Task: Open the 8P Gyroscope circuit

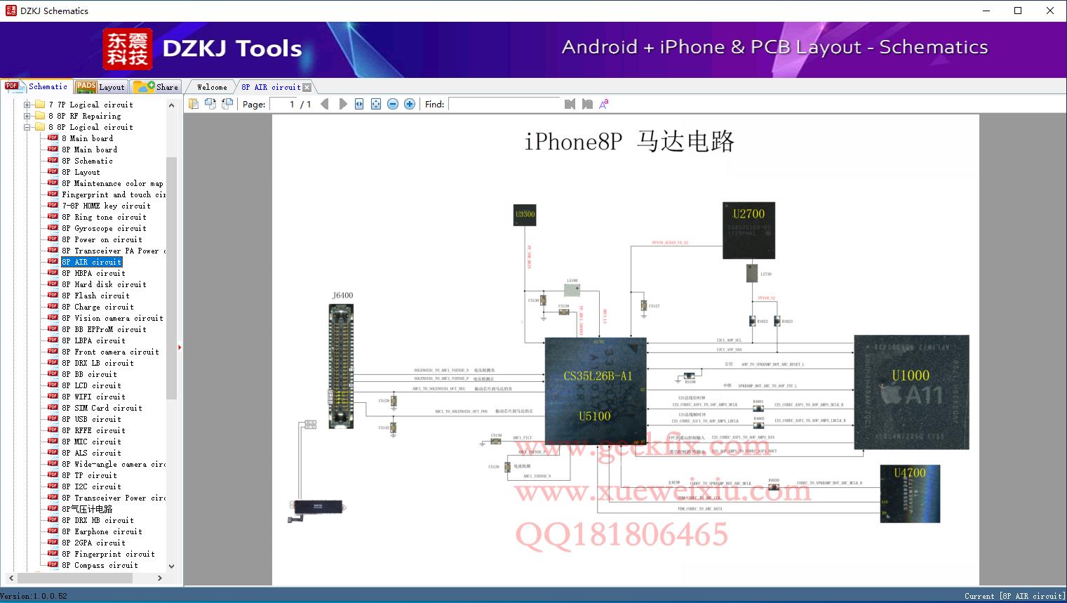Action: (x=104, y=228)
